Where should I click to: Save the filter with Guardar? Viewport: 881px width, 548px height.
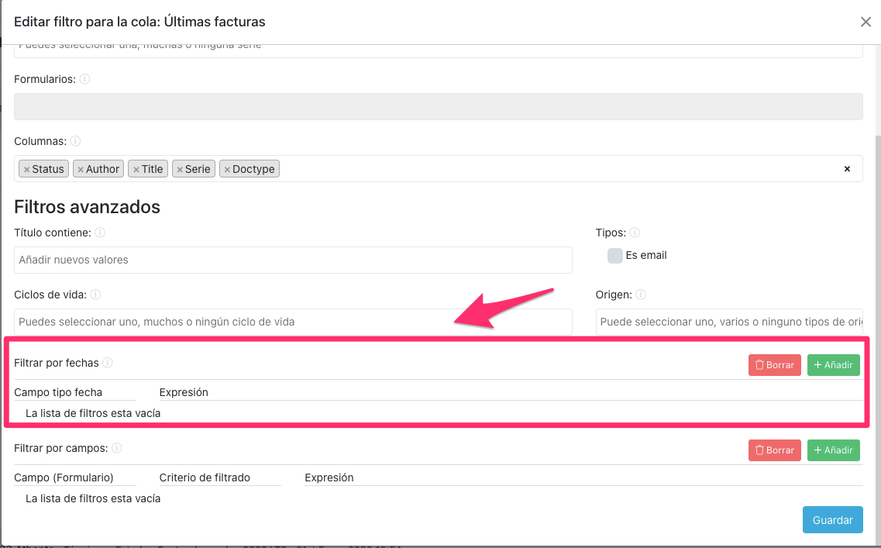[832, 520]
